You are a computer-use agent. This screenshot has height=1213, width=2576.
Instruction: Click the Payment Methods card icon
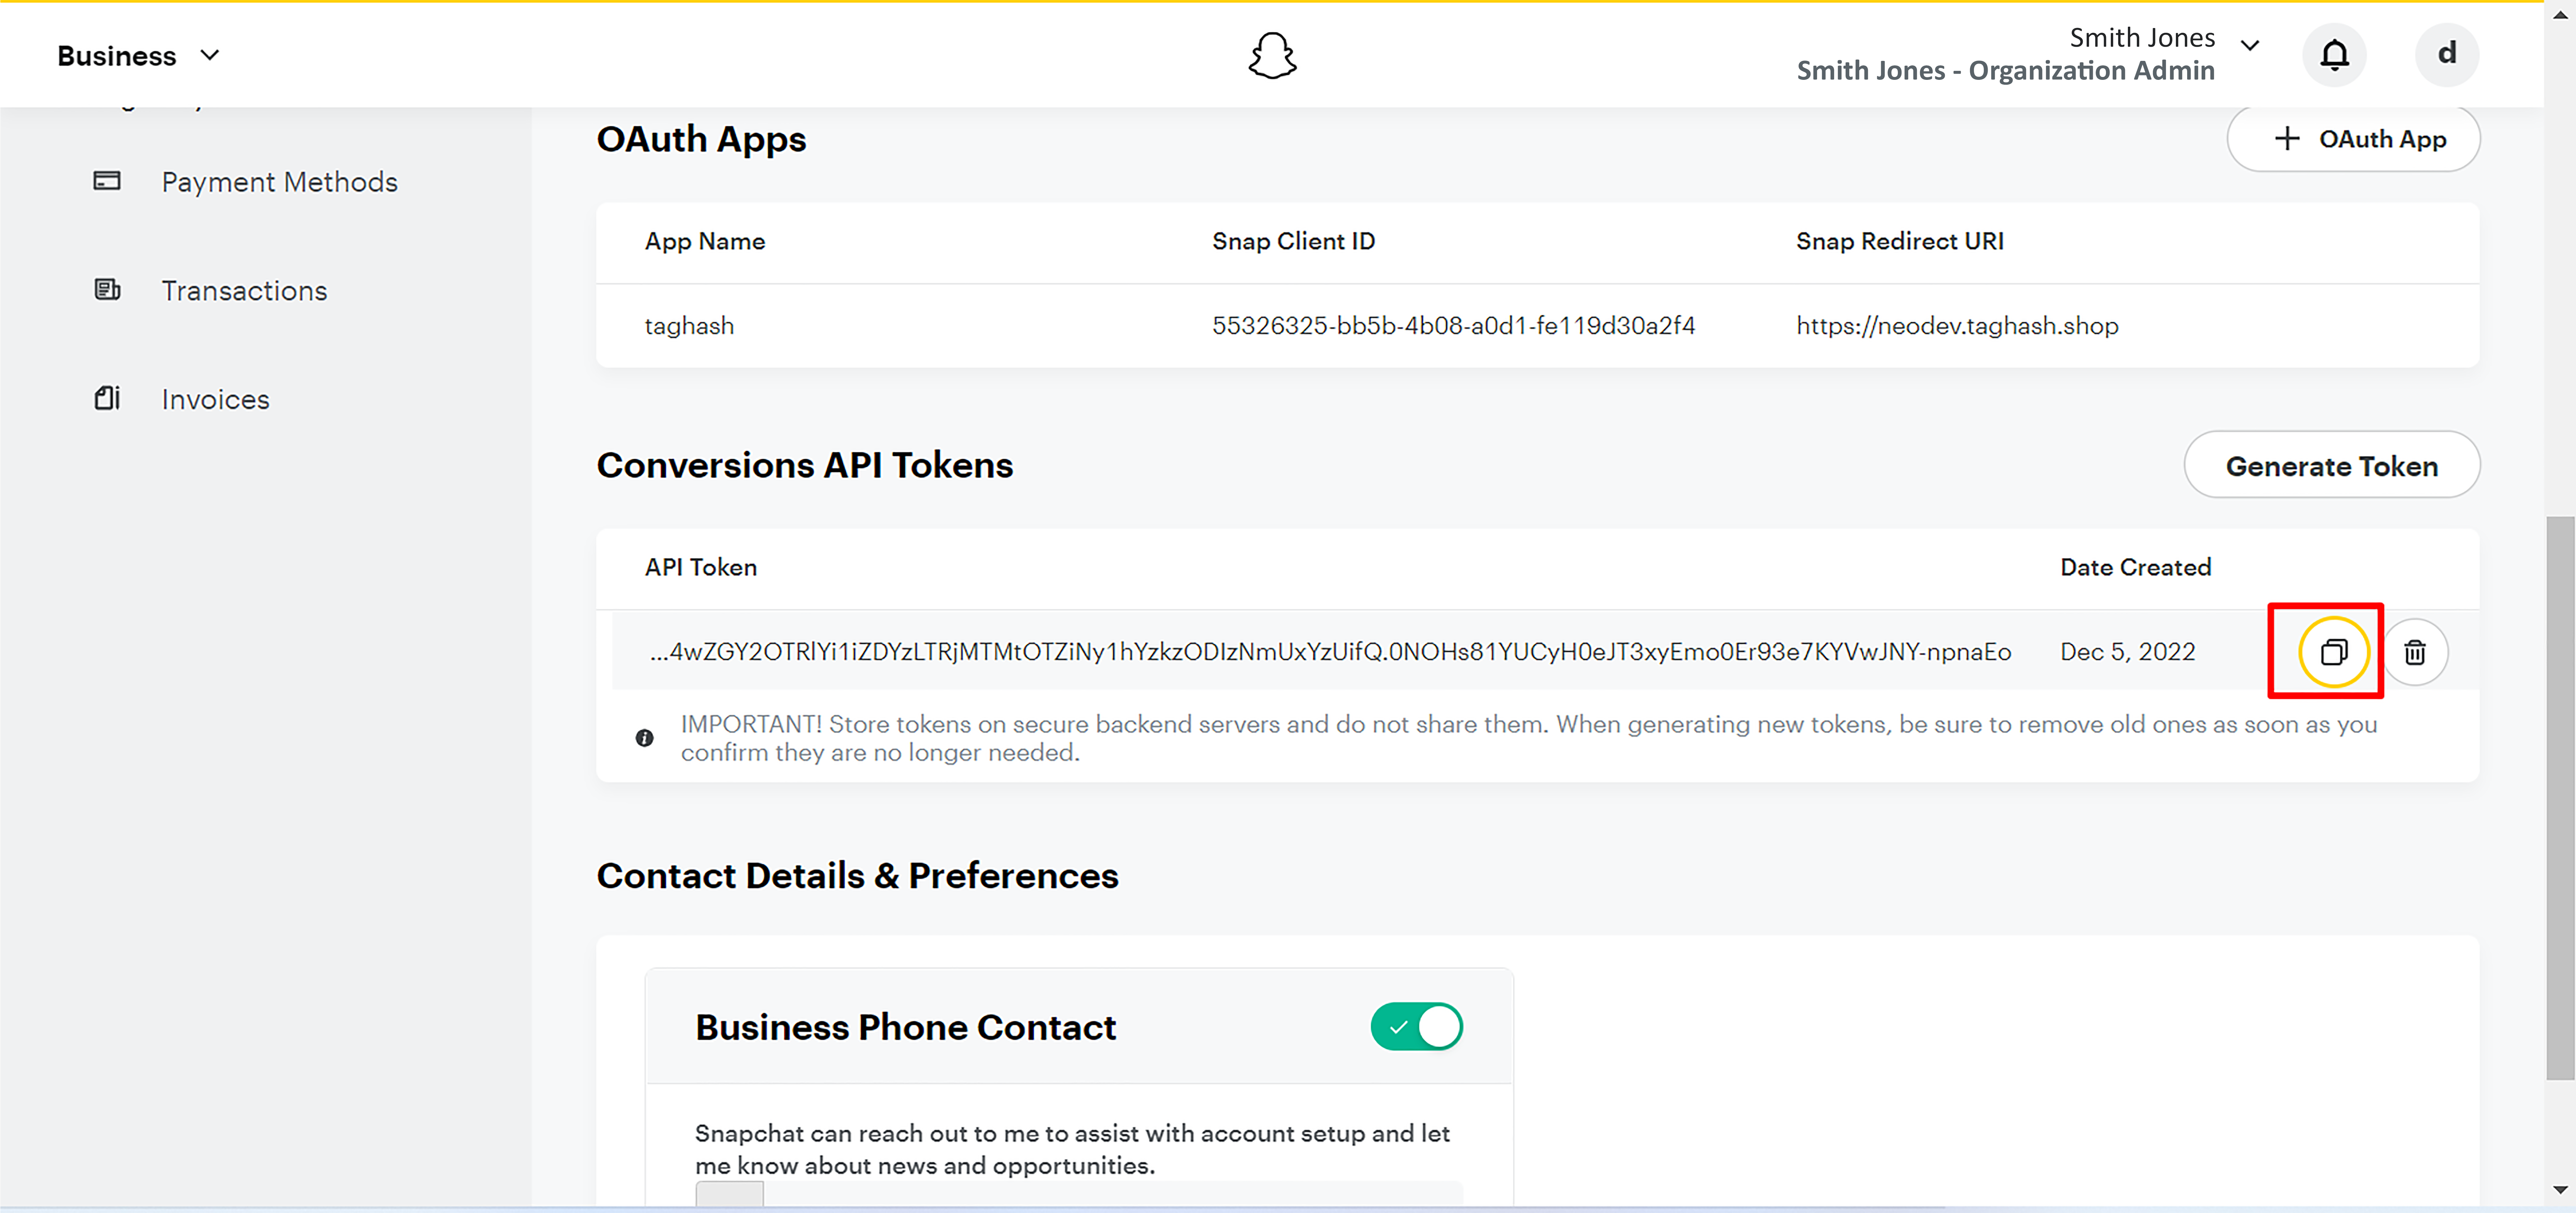(107, 181)
